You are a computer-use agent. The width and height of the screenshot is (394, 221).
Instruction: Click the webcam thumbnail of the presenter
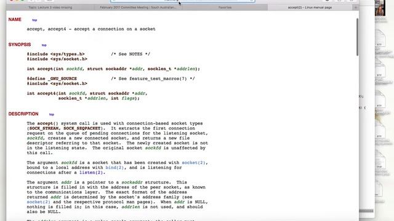coord(380,8)
